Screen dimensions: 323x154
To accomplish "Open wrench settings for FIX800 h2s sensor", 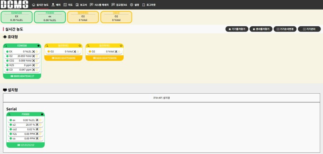I will [37, 134].
